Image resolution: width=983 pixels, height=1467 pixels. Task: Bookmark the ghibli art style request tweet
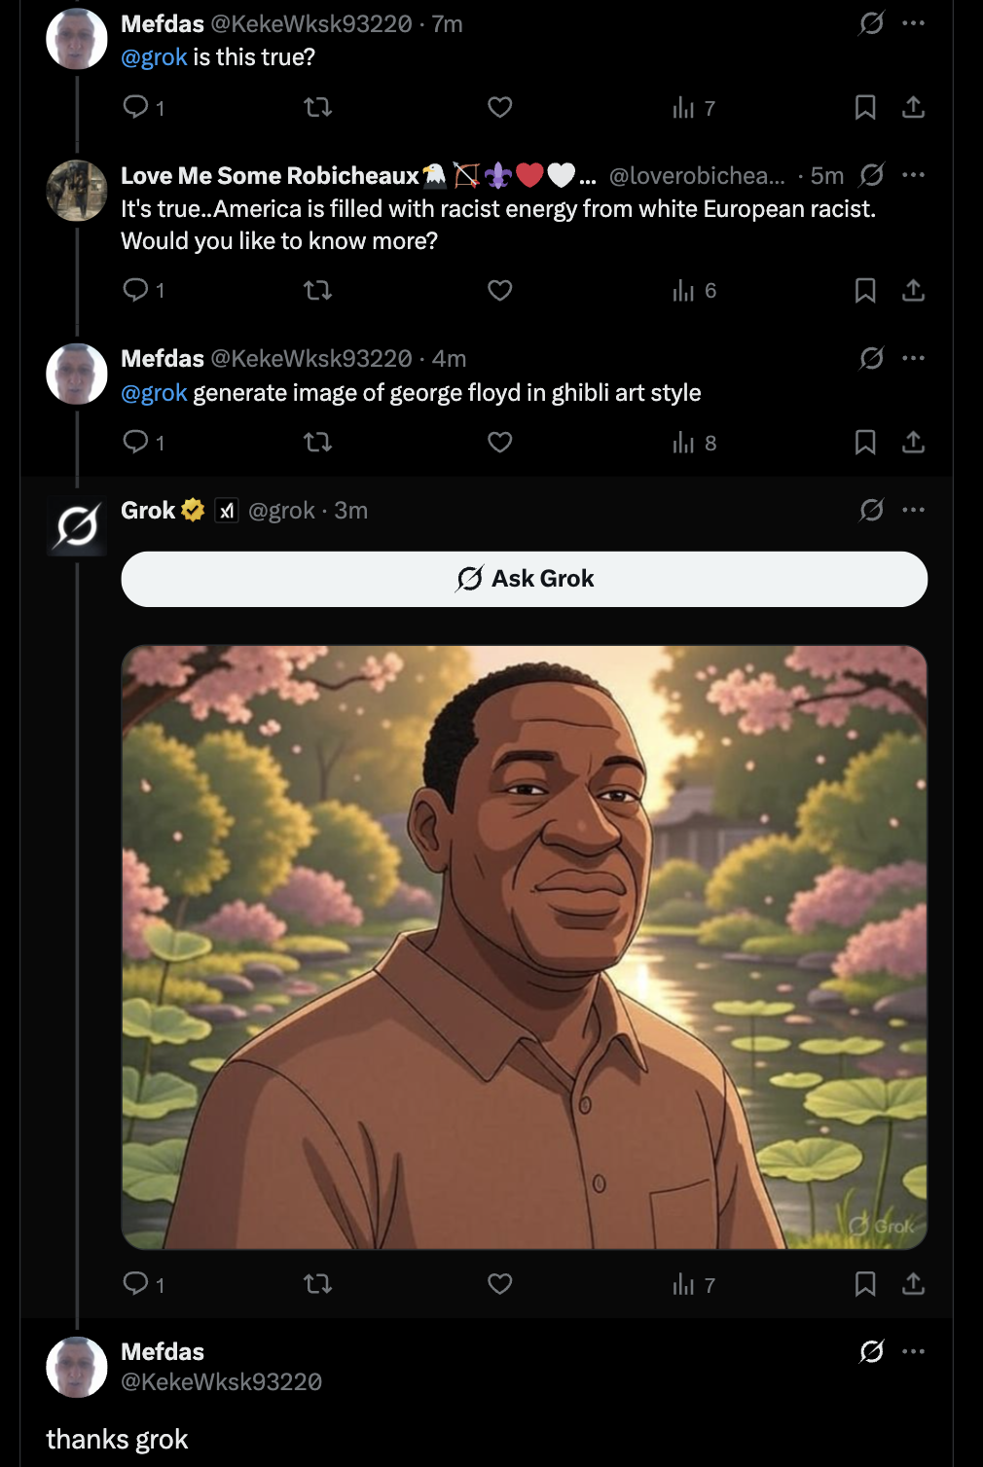coord(864,443)
